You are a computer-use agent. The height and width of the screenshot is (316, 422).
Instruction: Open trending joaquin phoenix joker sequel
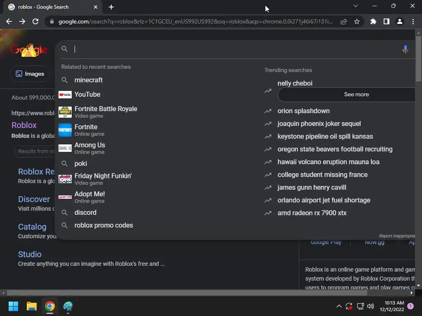pyautogui.click(x=319, y=123)
